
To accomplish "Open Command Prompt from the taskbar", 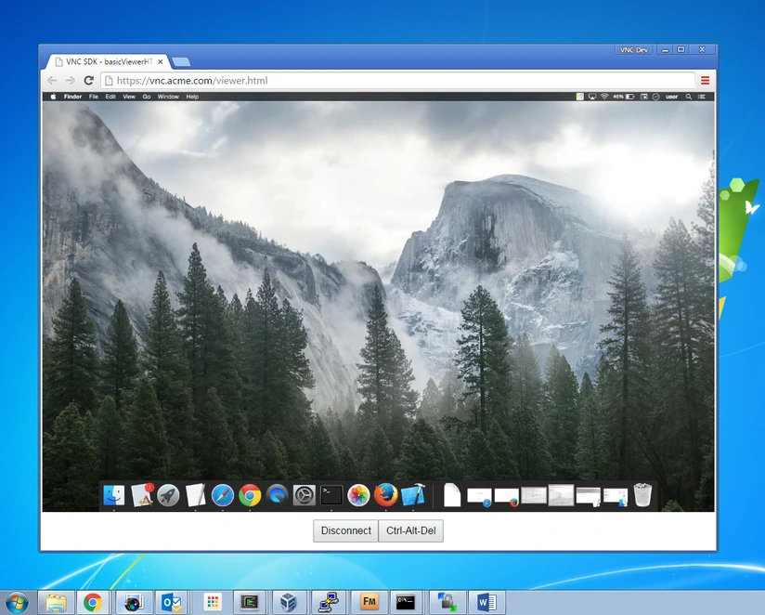I will (406, 603).
